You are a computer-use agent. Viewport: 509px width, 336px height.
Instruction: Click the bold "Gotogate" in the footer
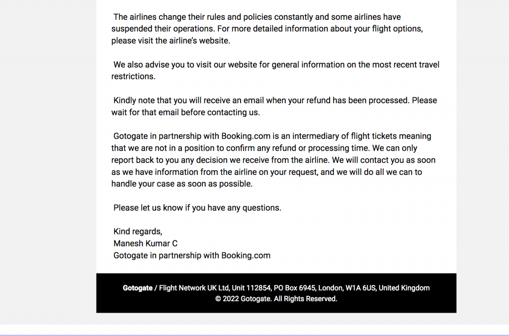(x=138, y=288)
